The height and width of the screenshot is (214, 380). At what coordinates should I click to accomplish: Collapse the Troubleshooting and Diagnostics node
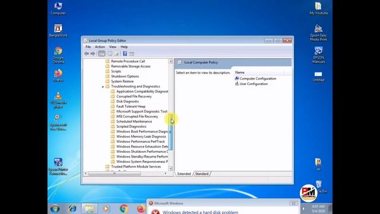click(103, 86)
